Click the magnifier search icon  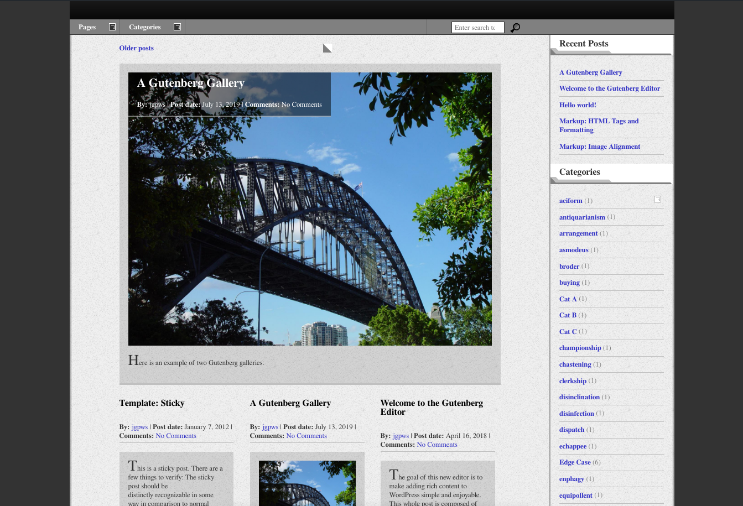[x=515, y=28]
